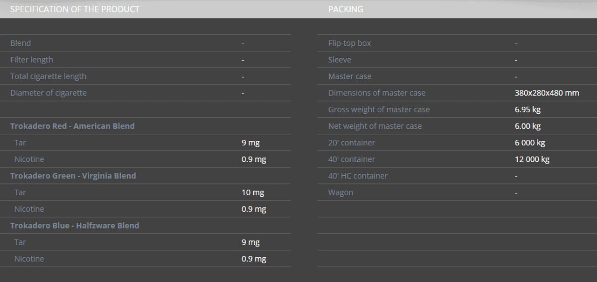Screen dimensions: 597x282
Task: Click the '0.9 mg' nicotine value under Trokadero Red
Action: 254,159
